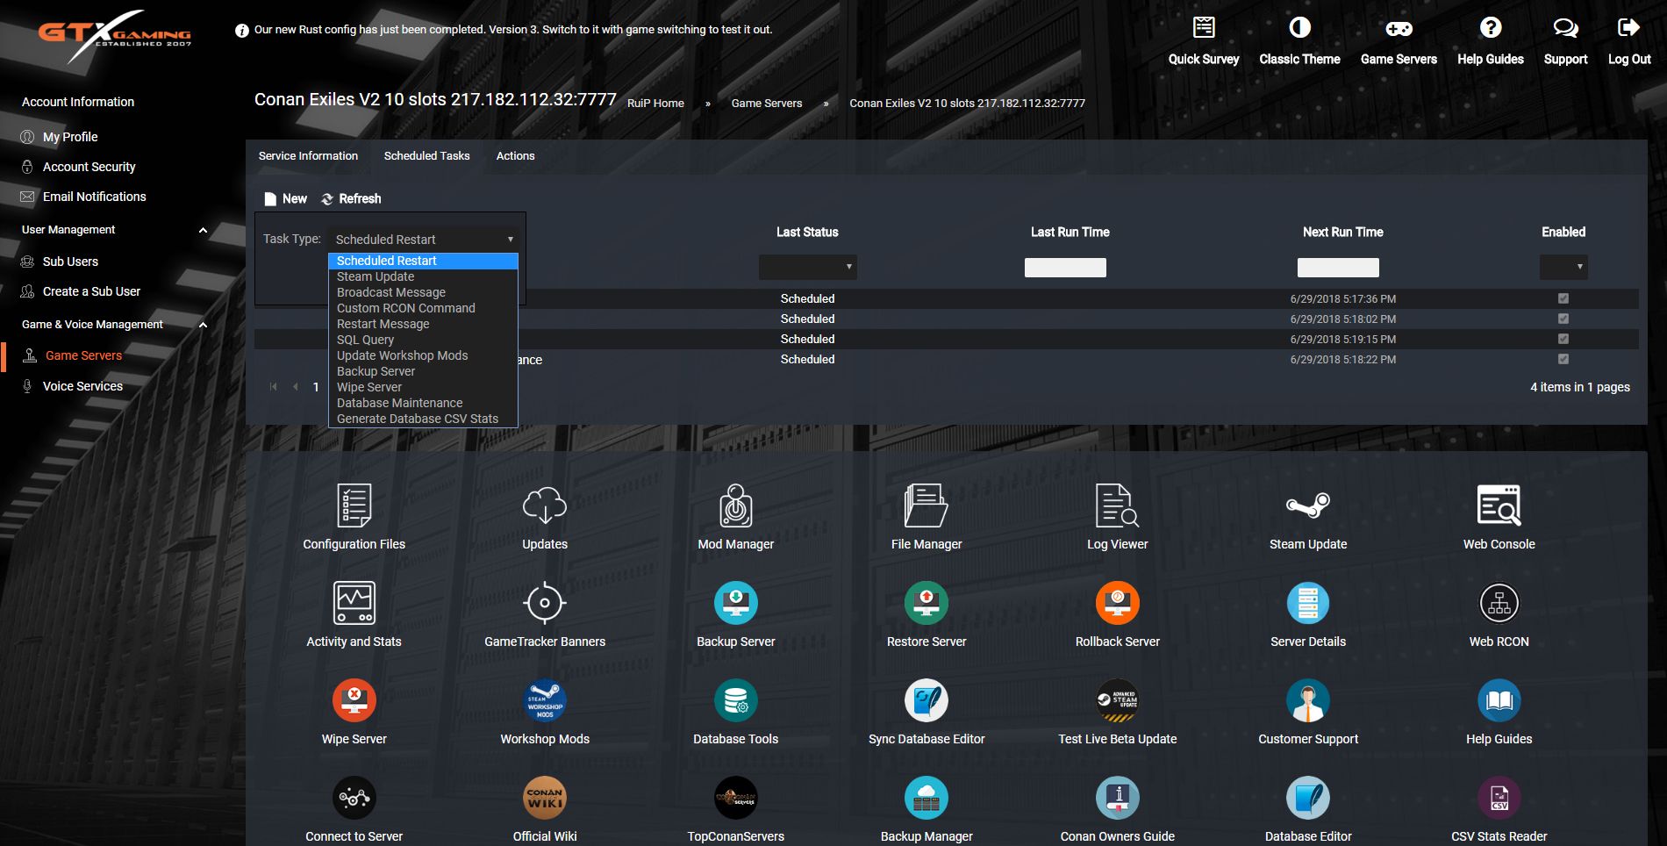Open the Enabled filter dropdown
Viewport: 1667px width, 846px height.
click(1563, 267)
